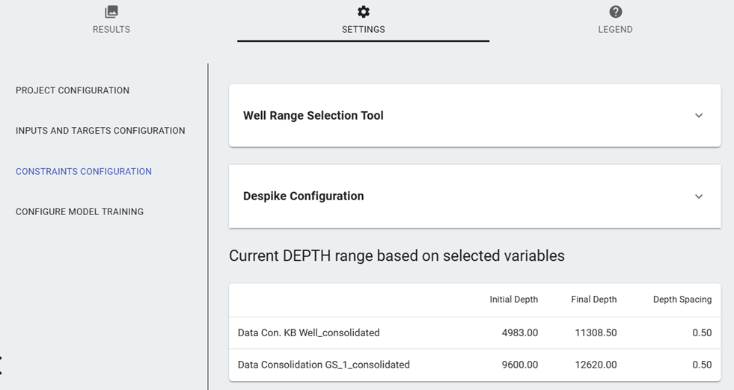Open Configure Model Training section
Image resolution: width=734 pixels, height=390 pixels.
pyautogui.click(x=79, y=211)
